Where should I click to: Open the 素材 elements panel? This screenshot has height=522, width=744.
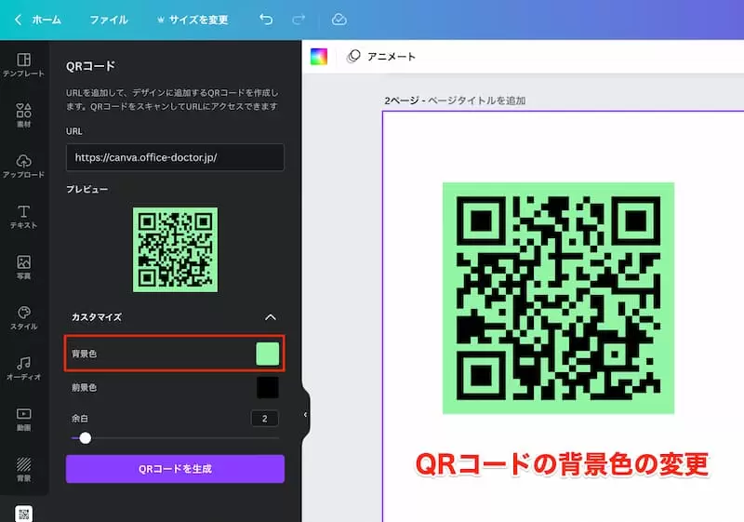point(24,115)
